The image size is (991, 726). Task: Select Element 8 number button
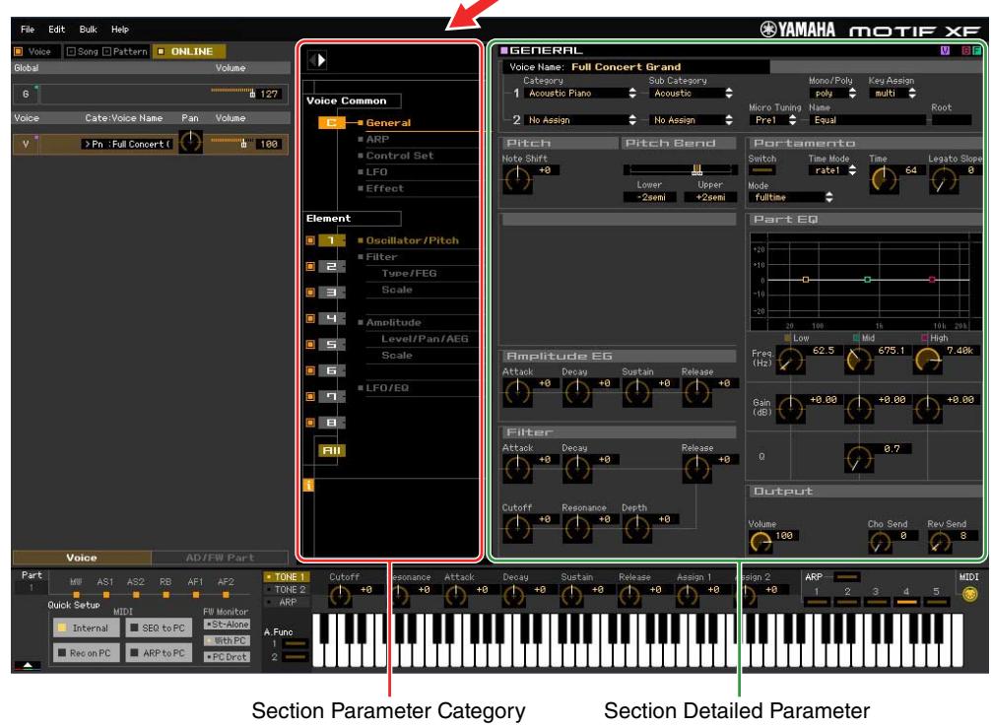331,423
